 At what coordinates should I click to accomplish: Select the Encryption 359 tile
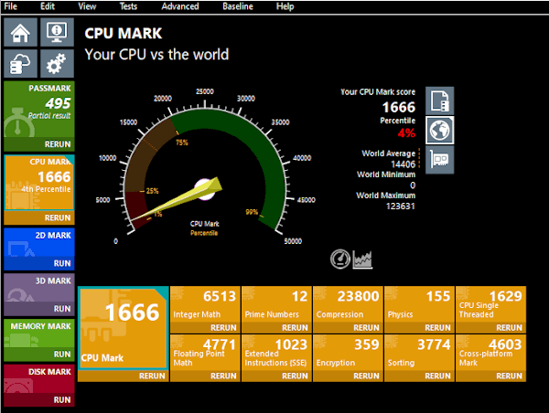point(348,353)
